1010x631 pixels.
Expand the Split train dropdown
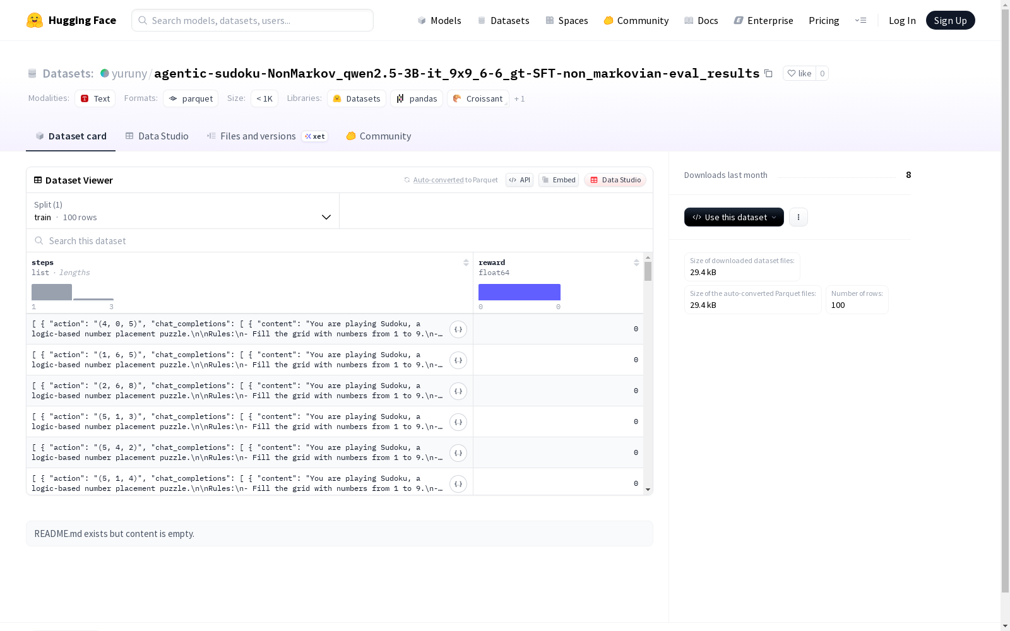tap(183, 211)
